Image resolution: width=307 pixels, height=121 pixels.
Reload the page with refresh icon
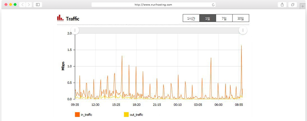(213, 5)
